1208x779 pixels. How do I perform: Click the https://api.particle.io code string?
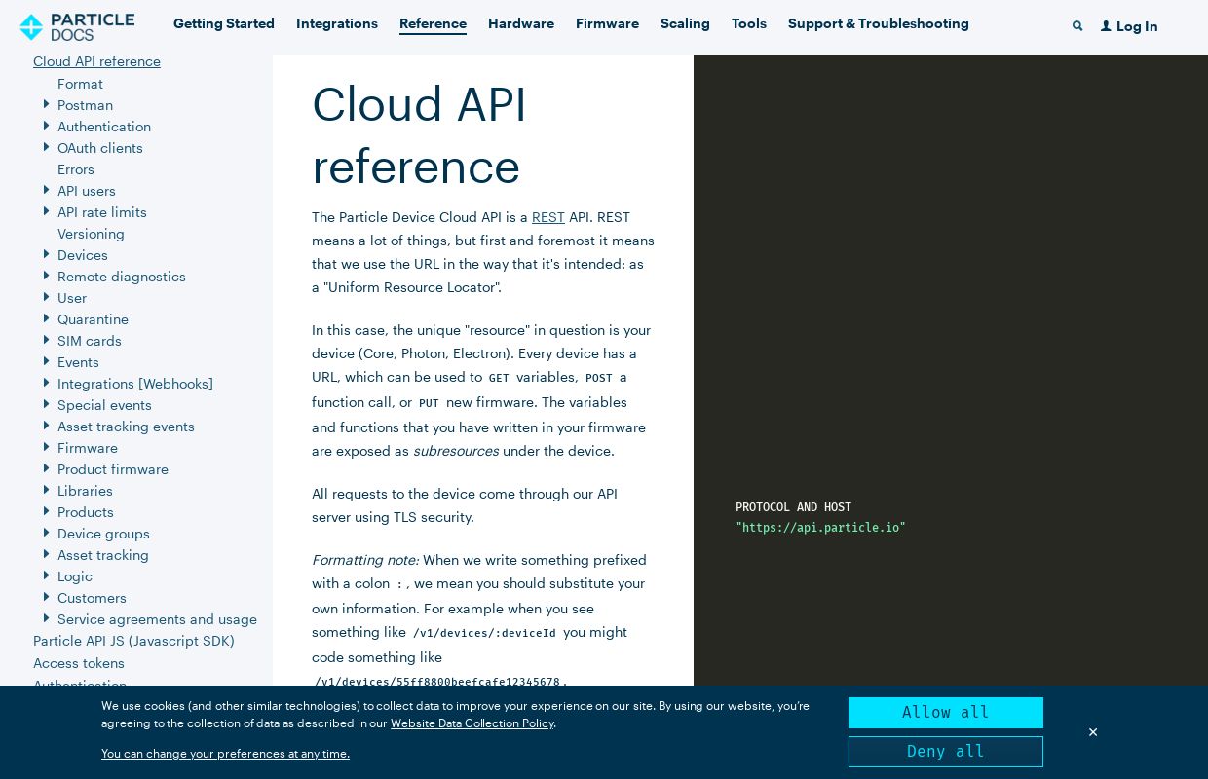click(820, 528)
